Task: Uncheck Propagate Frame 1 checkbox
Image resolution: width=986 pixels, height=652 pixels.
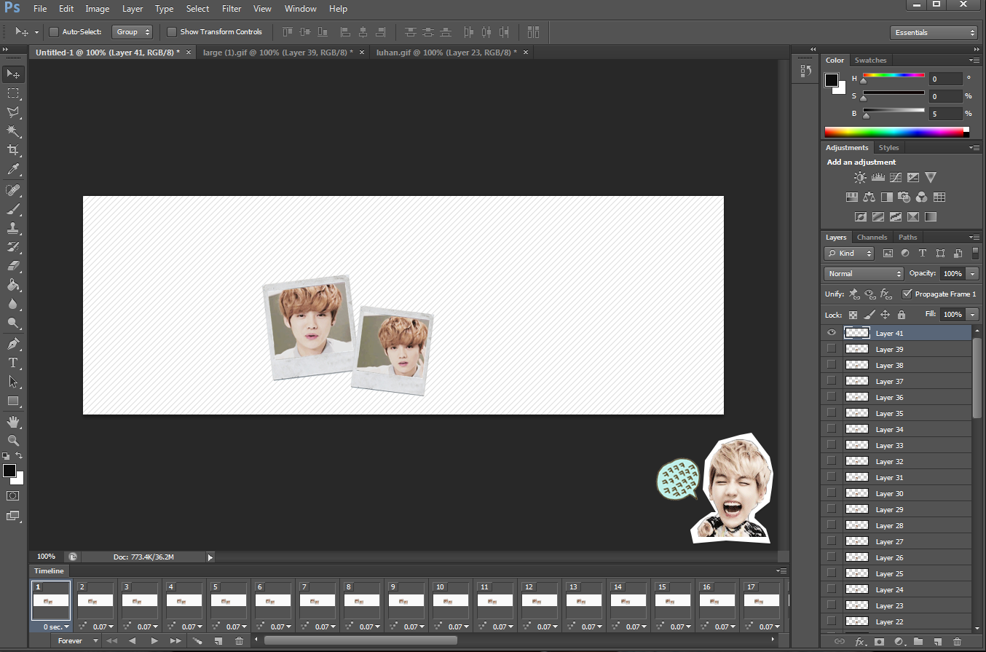Action: click(907, 294)
